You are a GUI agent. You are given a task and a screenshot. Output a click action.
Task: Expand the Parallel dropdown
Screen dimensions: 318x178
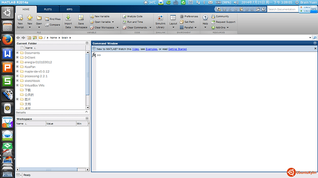(195, 28)
